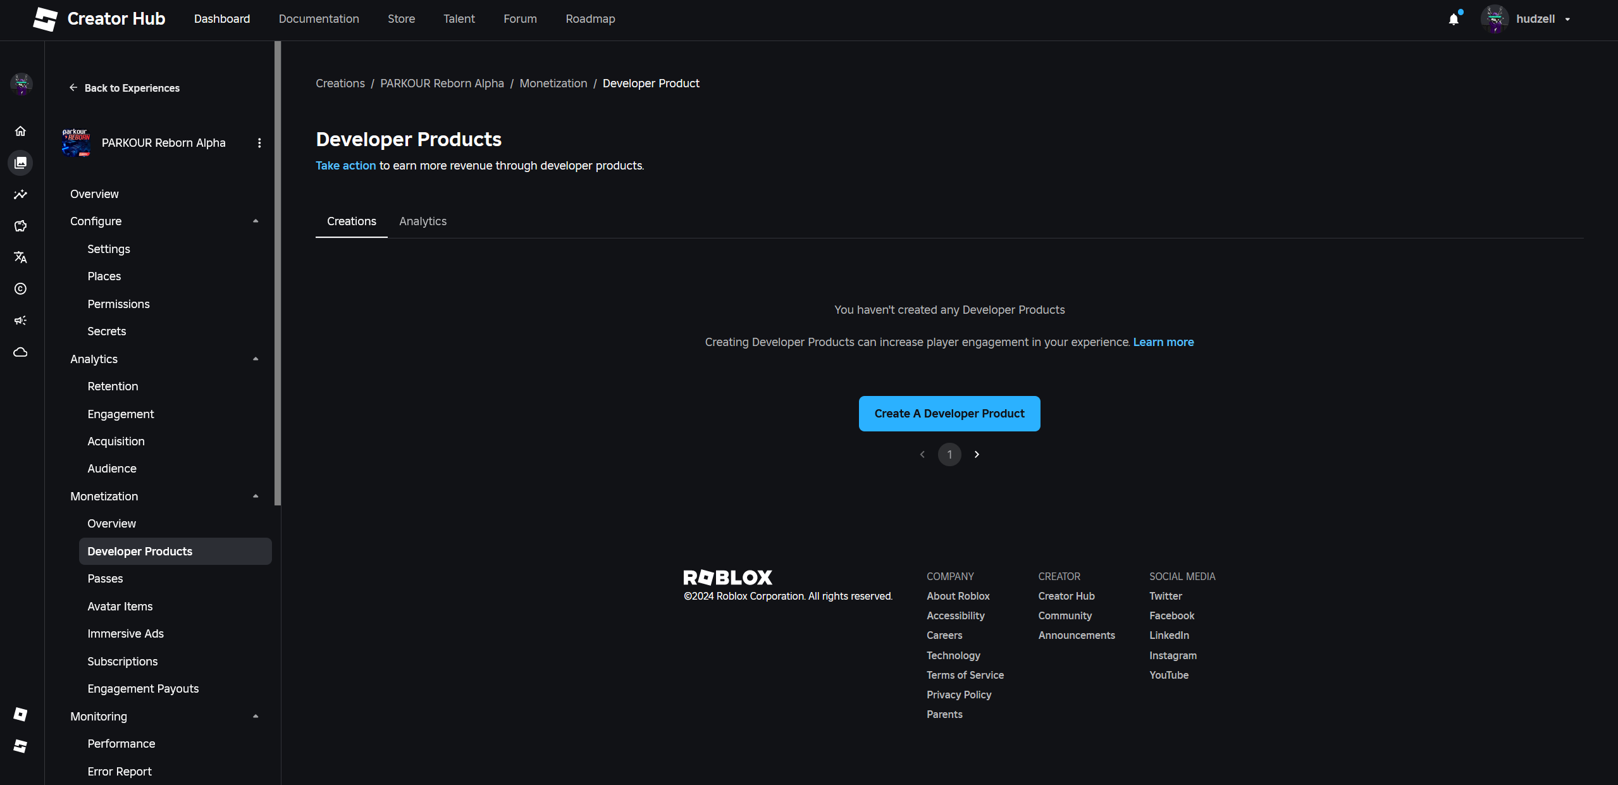Select Passes in the Monetization list

click(x=105, y=579)
